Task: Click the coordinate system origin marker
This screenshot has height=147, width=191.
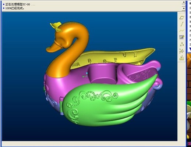Action: pos(85,75)
